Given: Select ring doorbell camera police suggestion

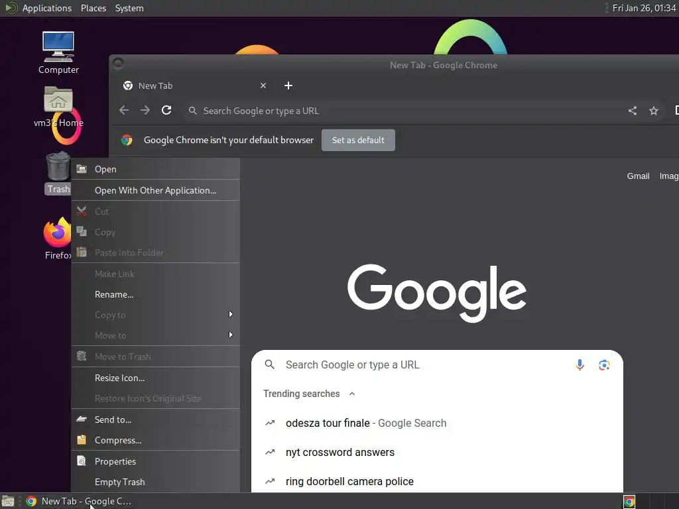Looking at the screenshot, I should pyautogui.click(x=437, y=481).
